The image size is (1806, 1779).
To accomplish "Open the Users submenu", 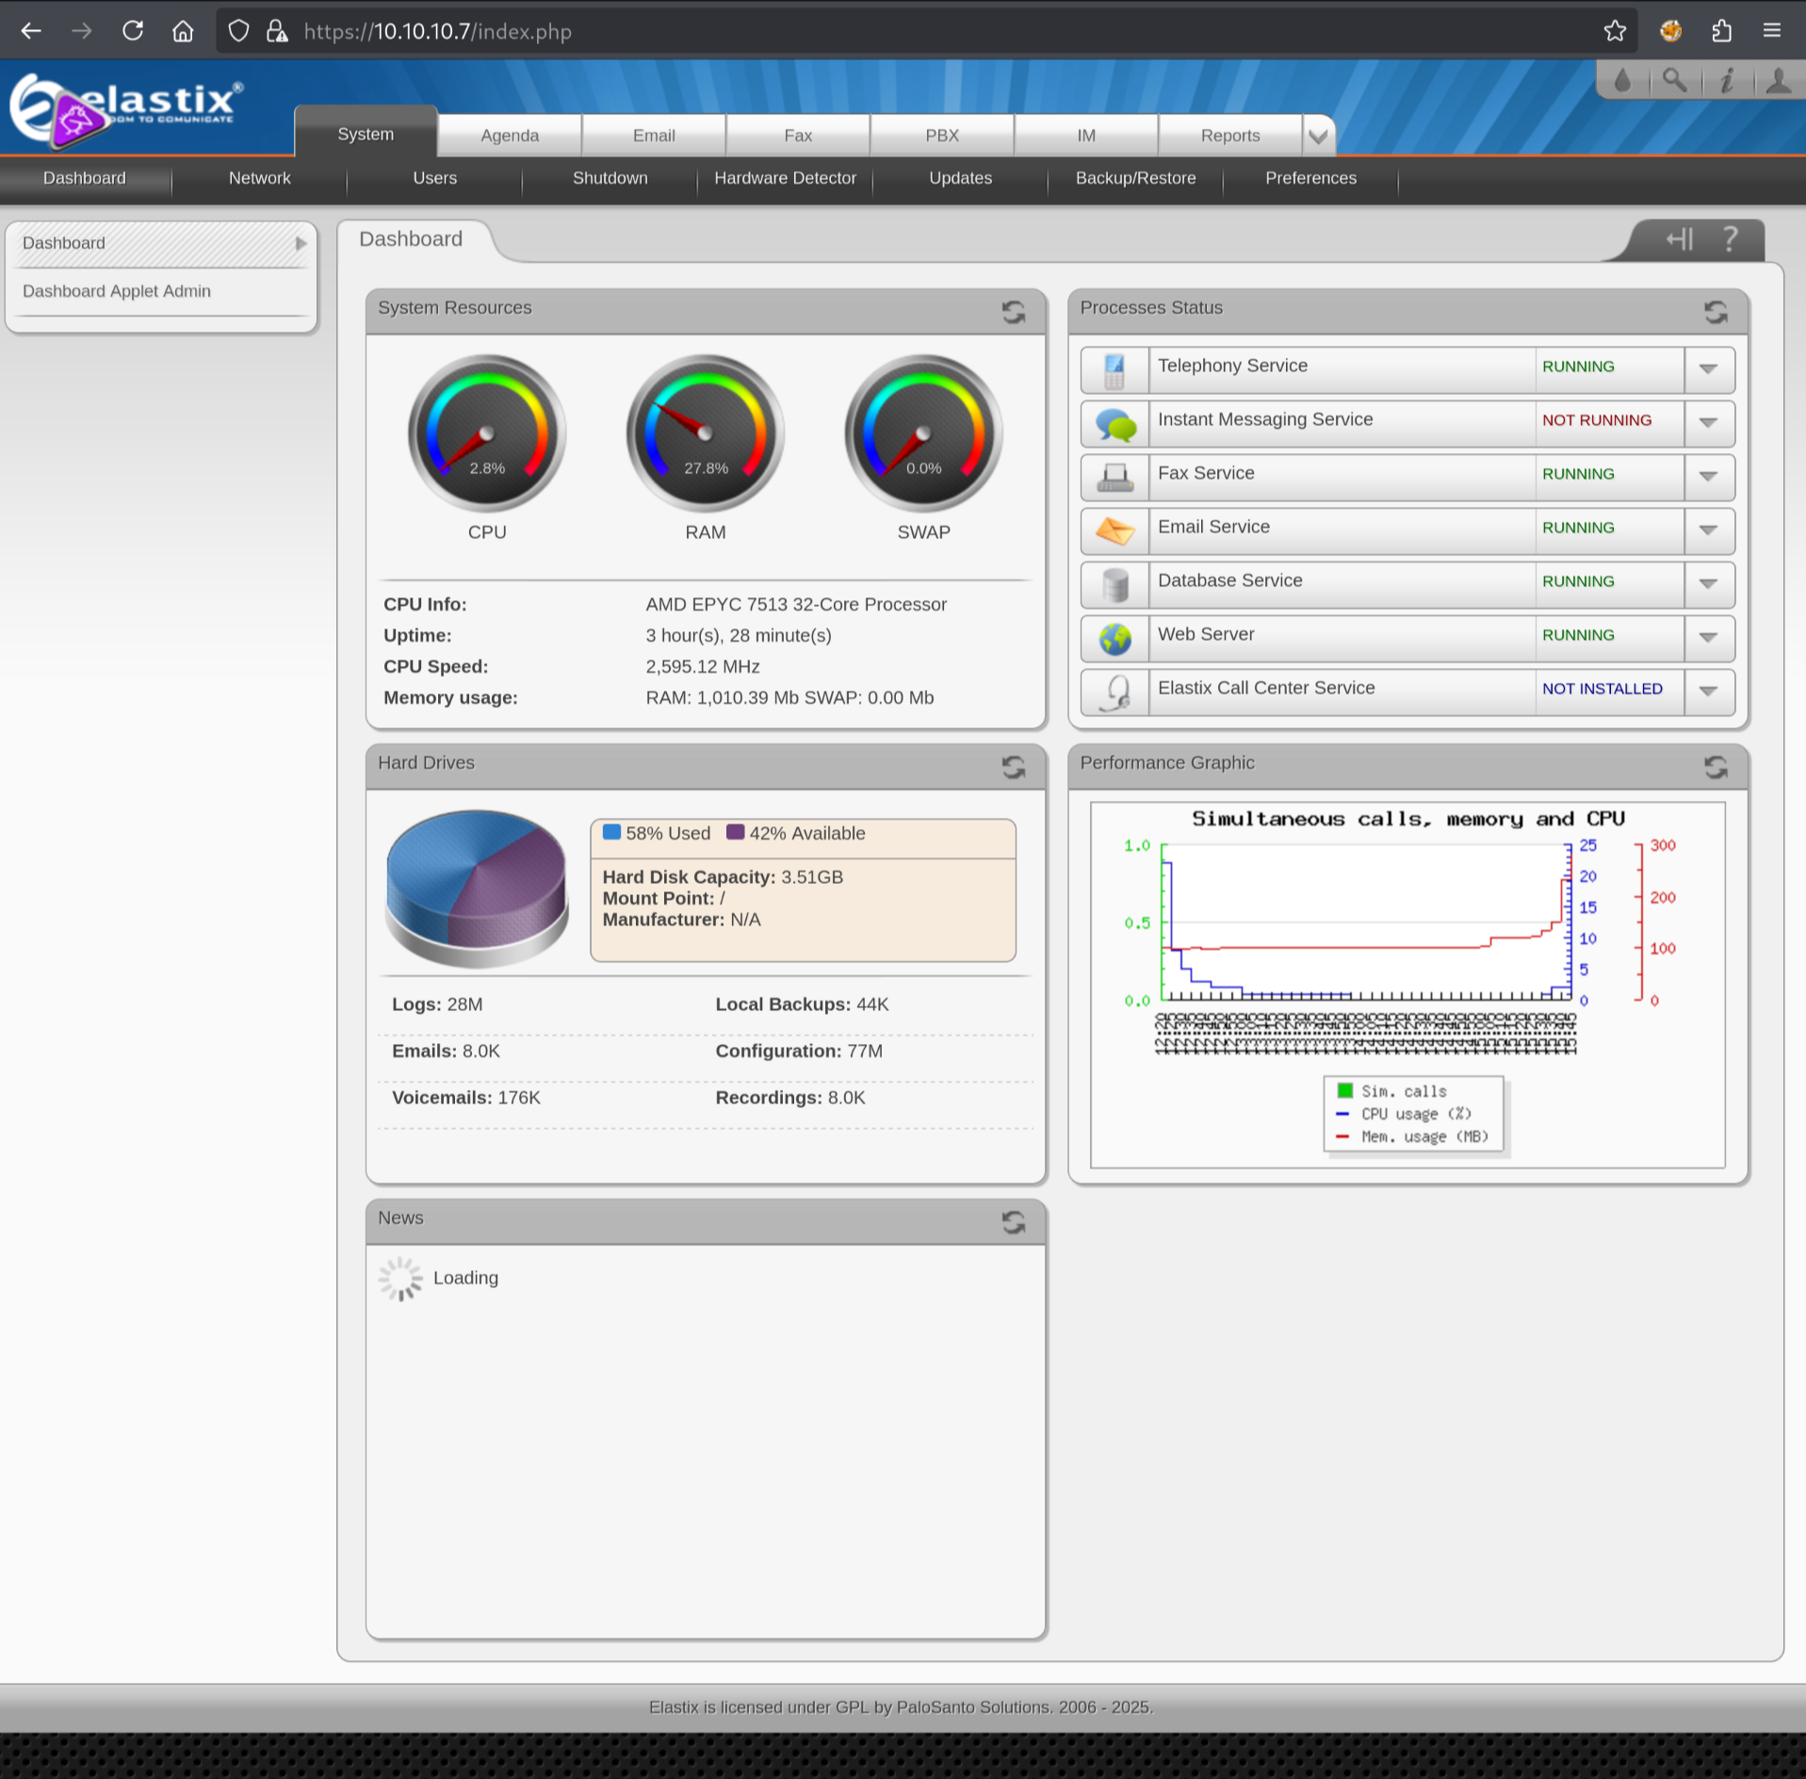I will tap(435, 178).
